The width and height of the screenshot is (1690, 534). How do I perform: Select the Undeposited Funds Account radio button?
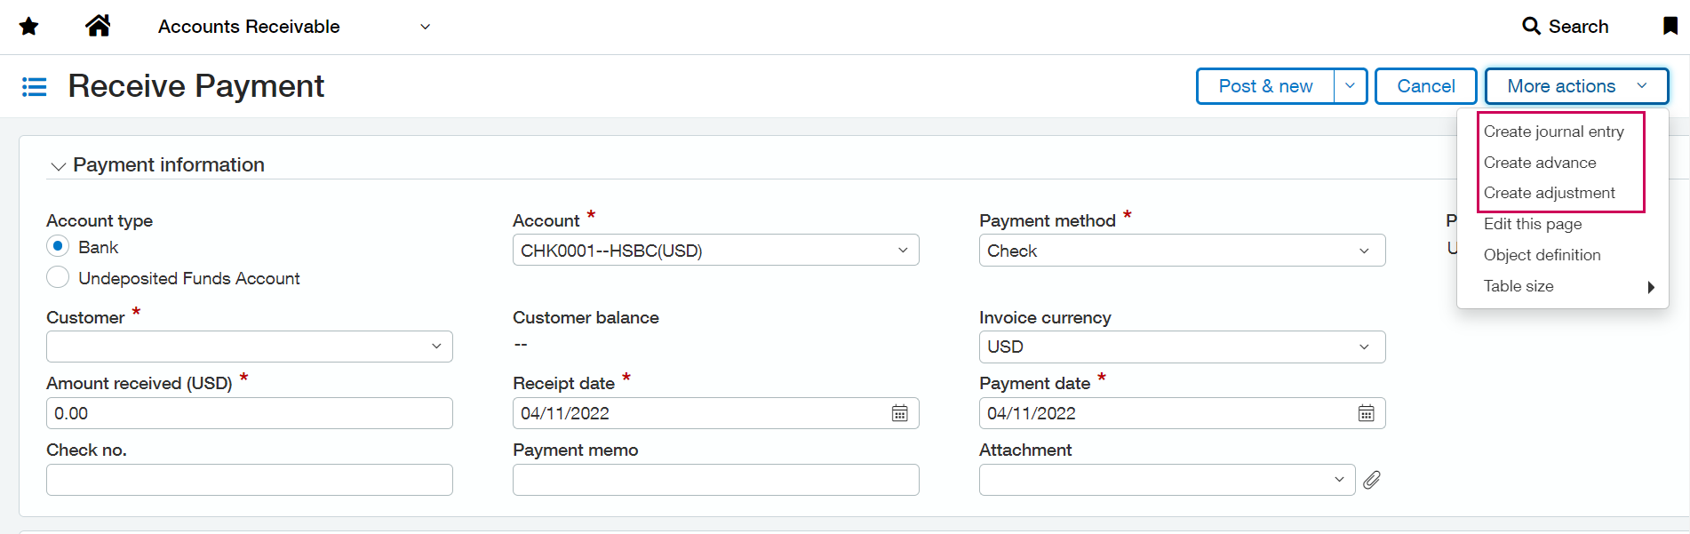pyautogui.click(x=58, y=277)
